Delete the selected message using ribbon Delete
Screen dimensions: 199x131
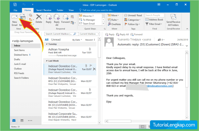pos(39,19)
